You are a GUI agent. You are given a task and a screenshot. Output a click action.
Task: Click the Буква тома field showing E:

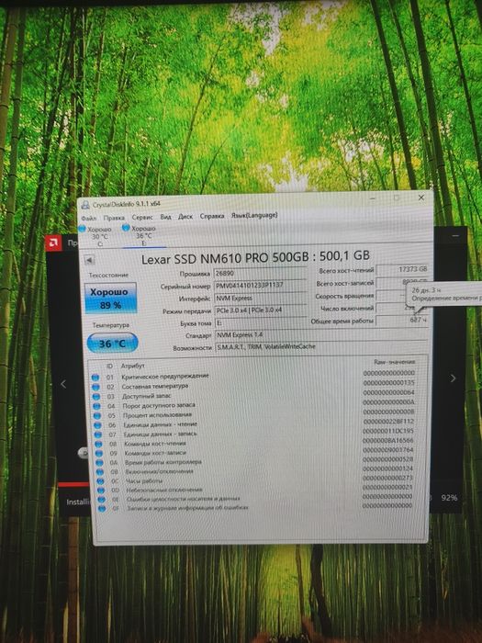tap(260, 323)
